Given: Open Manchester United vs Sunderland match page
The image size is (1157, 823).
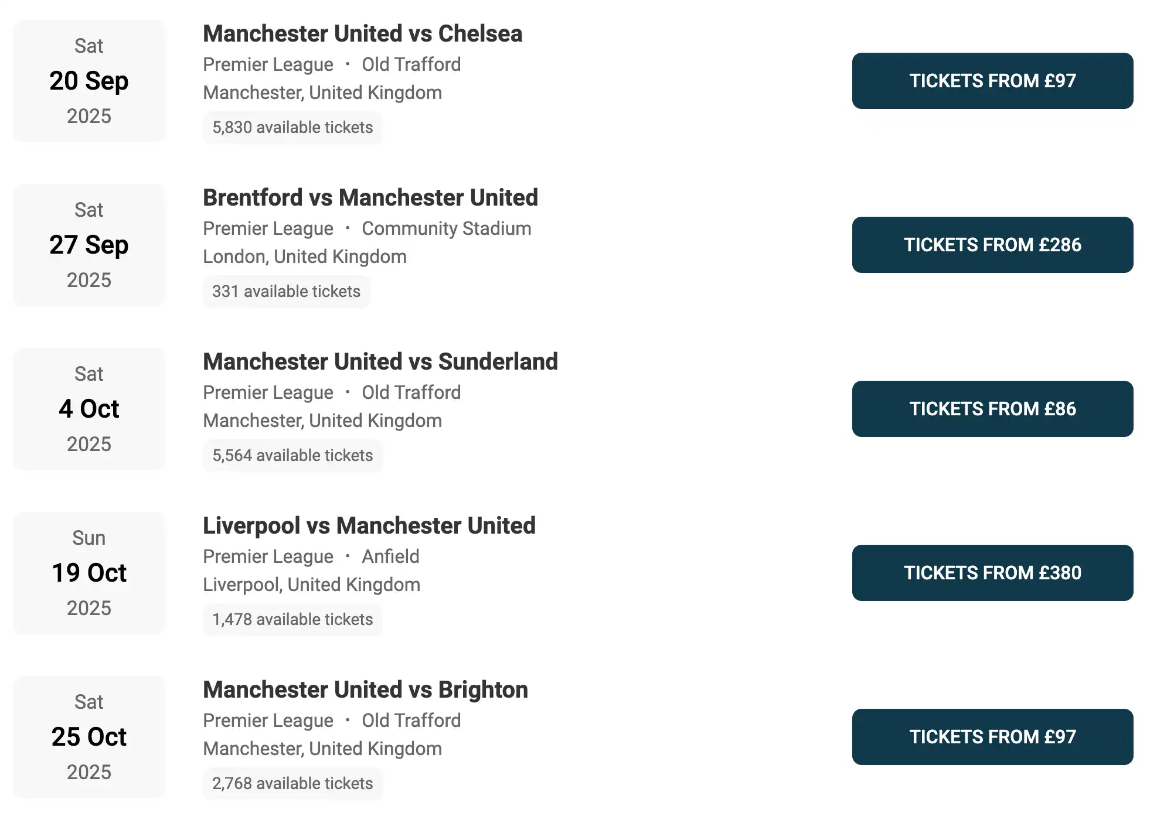Looking at the screenshot, I should (x=380, y=361).
